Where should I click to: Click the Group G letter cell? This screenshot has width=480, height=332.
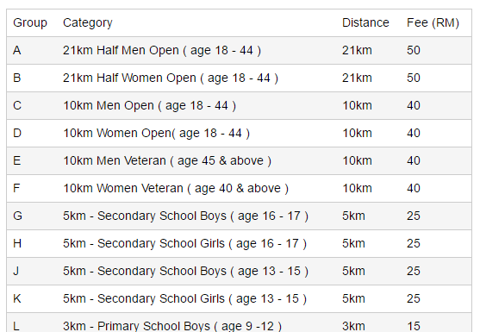(17, 216)
